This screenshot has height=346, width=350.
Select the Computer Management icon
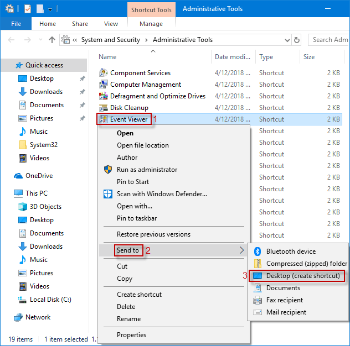click(103, 85)
